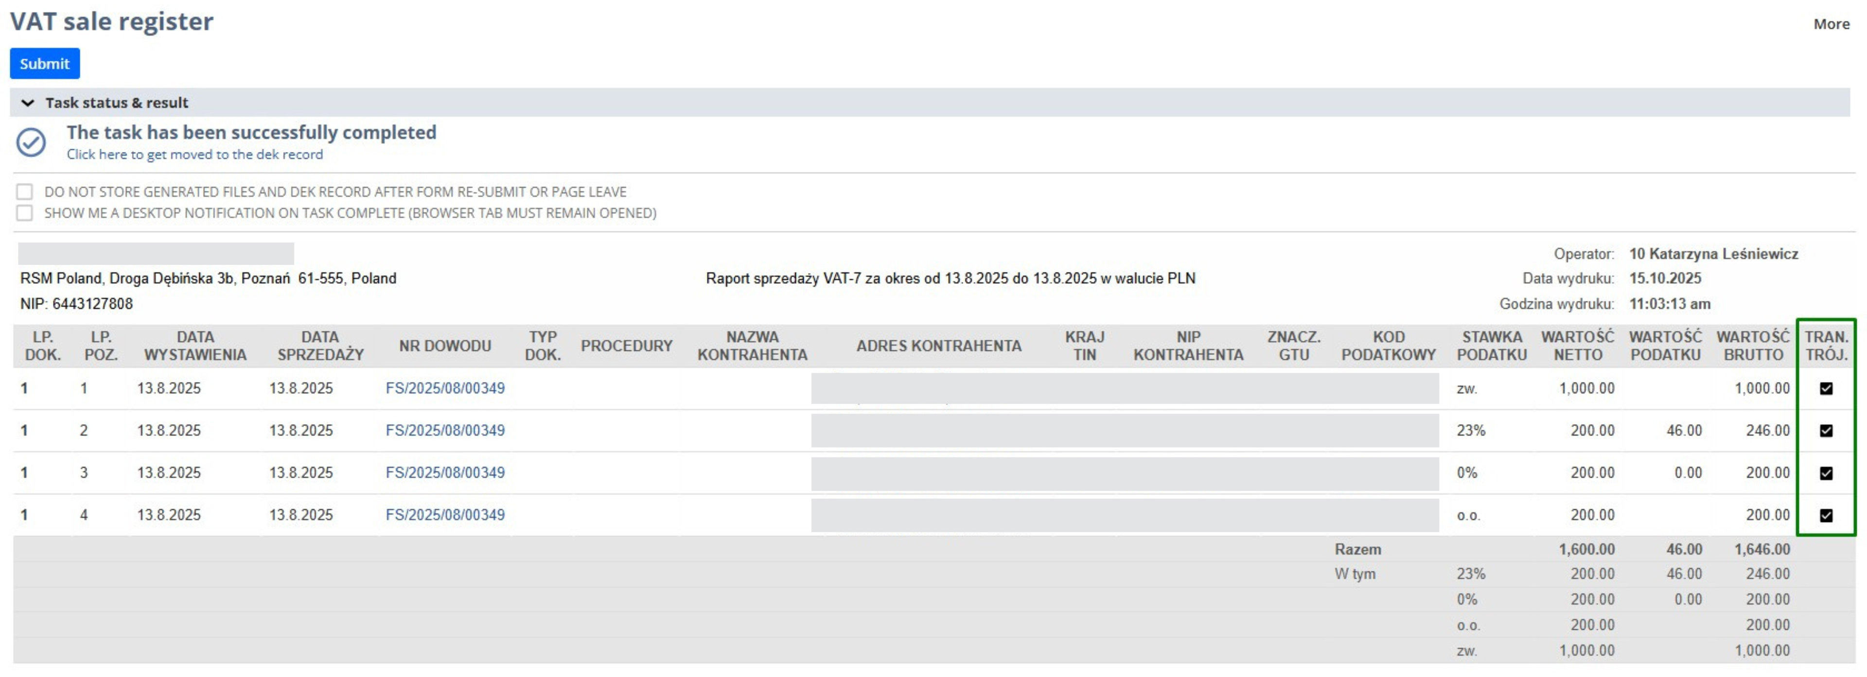Uncheck TRAN. TRÓJ. in the 0% row

point(1827,472)
